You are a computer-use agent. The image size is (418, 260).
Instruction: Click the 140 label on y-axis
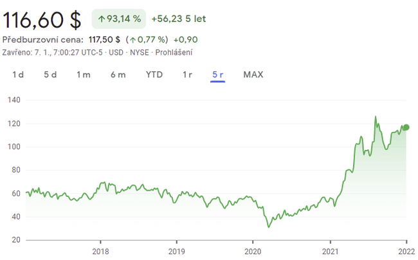(14, 100)
